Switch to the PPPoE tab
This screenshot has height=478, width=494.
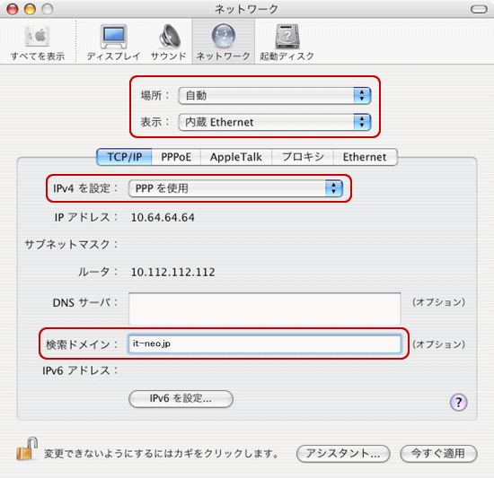tap(176, 157)
